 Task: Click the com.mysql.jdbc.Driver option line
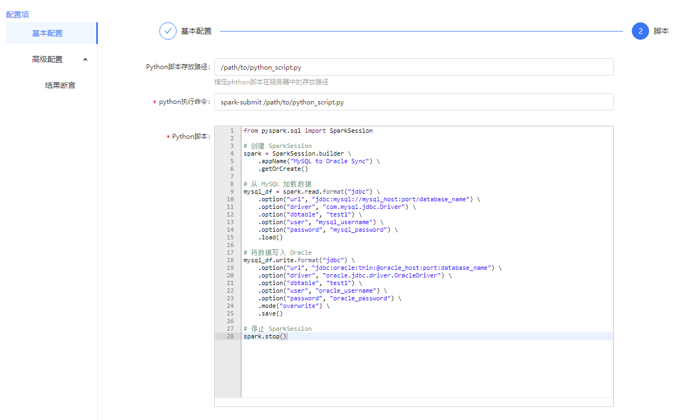pyautogui.click(x=337, y=207)
